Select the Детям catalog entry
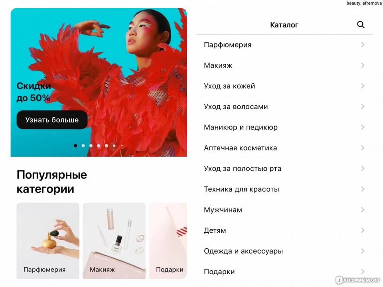This screenshot has width=383, height=287. pyautogui.click(x=284, y=230)
